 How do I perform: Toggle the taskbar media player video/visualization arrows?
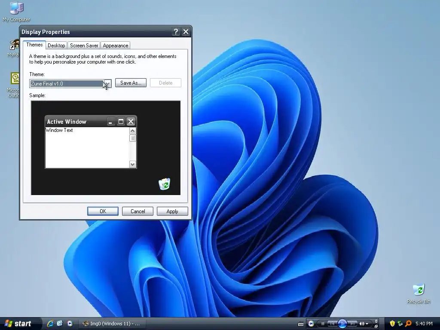pos(376,321)
